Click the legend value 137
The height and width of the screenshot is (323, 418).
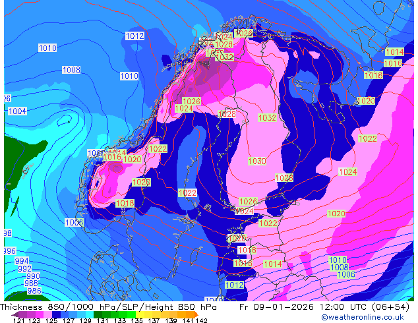pyautogui.click(x=154, y=320)
